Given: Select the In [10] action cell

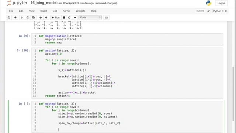Looking at the screenshot, I should click(127, 73).
